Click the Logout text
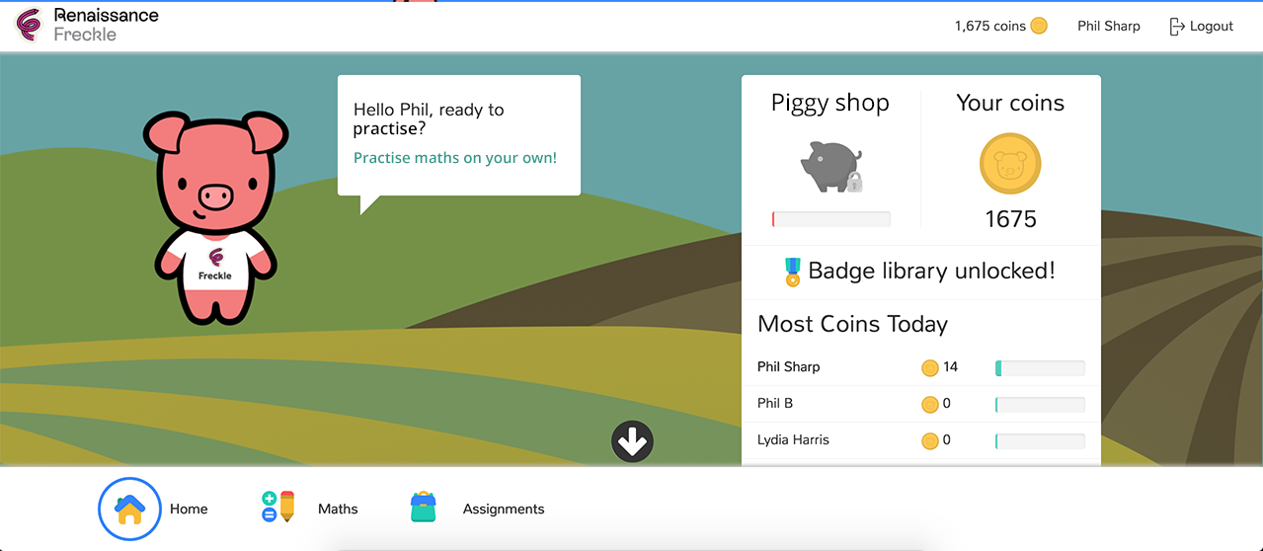 coord(1212,27)
